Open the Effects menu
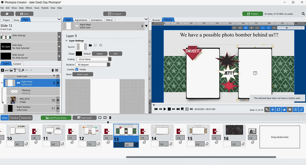The image size is (306, 165). pos(29,8)
